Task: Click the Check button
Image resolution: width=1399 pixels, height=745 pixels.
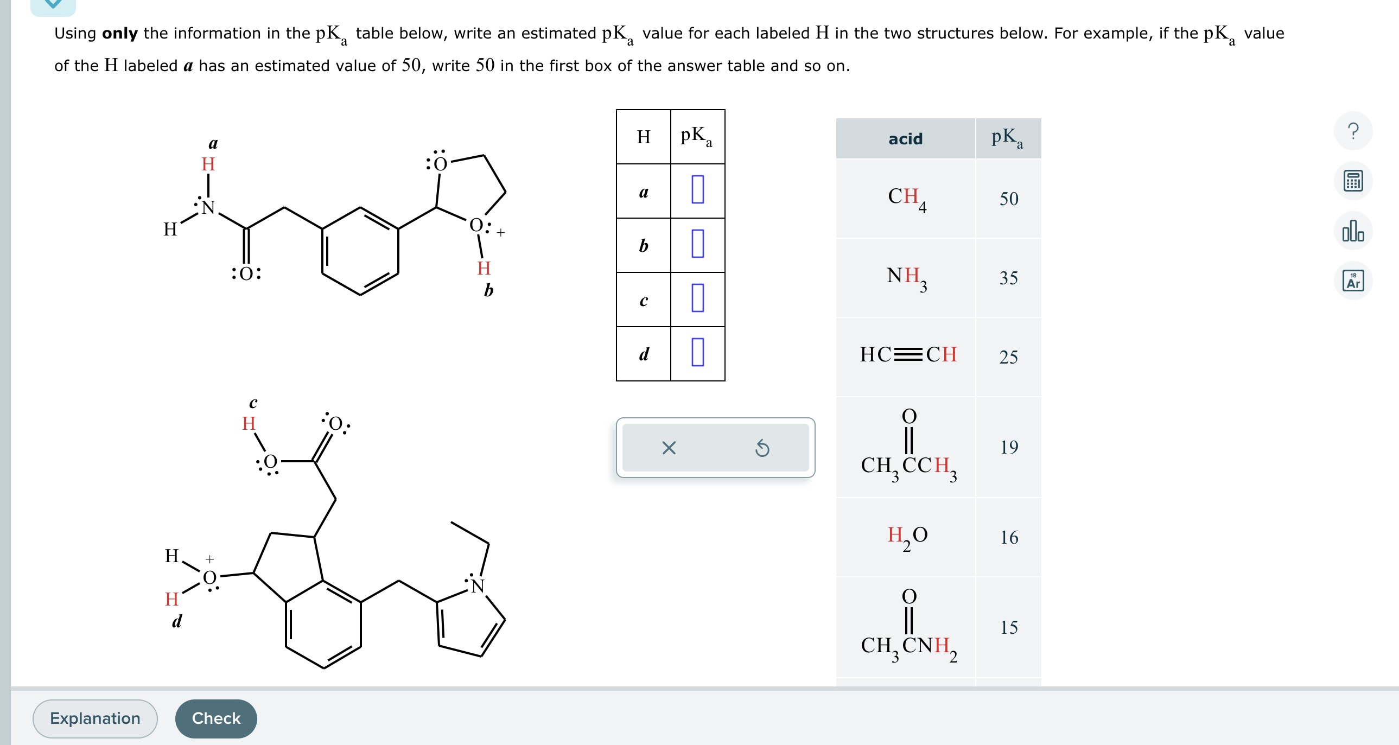Action: click(215, 718)
